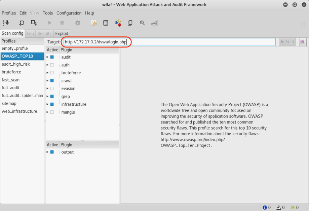The height and width of the screenshot is (211, 309).
Task: Select the audit_high_risk profile
Action: tap(22, 64)
